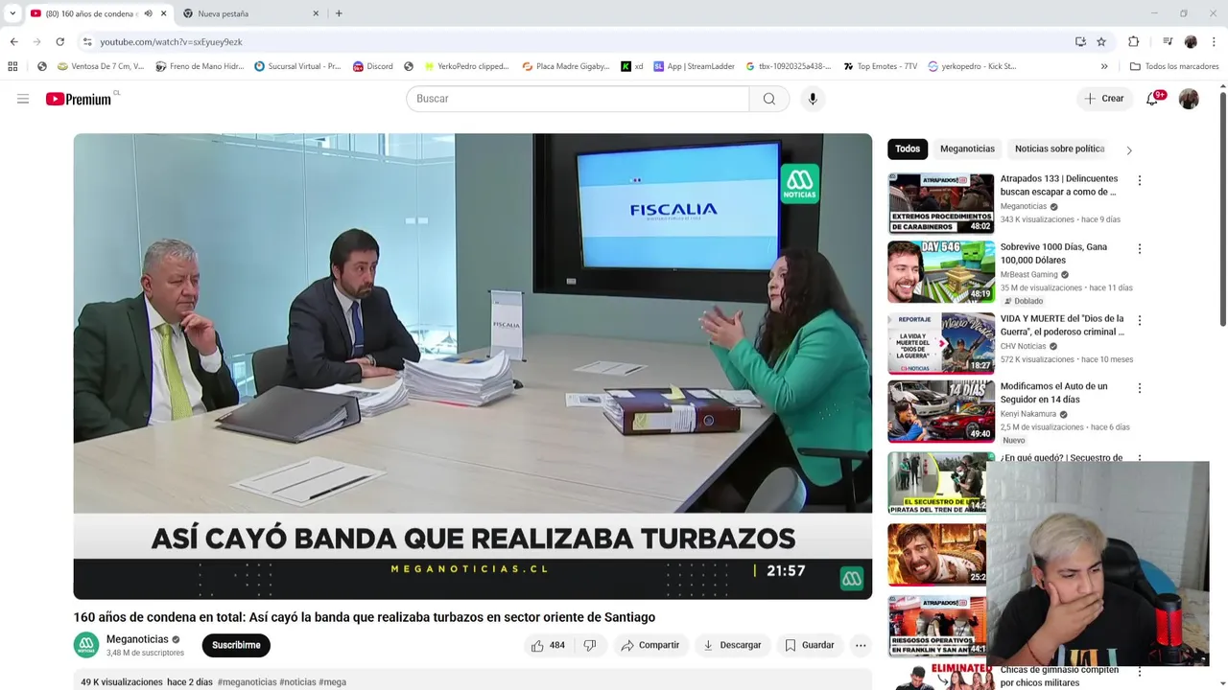Open the Meganoticias channel avatar
The width and height of the screenshot is (1228, 690).
point(86,645)
